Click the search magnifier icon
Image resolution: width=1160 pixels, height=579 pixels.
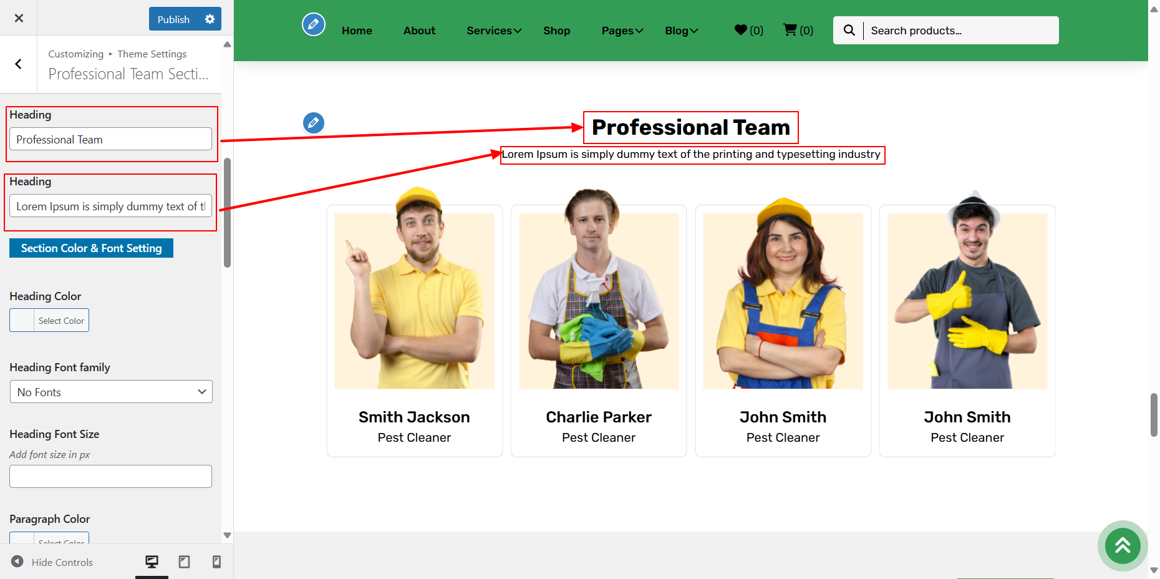(x=849, y=30)
